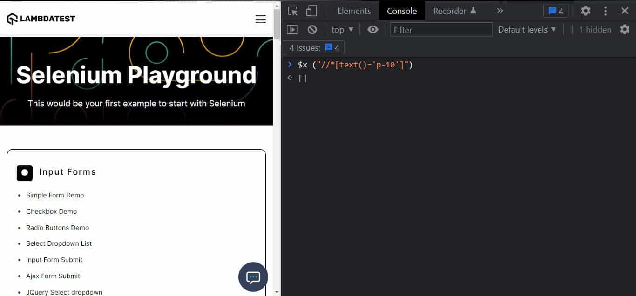Open the Checkbox Demo link
The width and height of the screenshot is (636, 296).
[51, 211]
